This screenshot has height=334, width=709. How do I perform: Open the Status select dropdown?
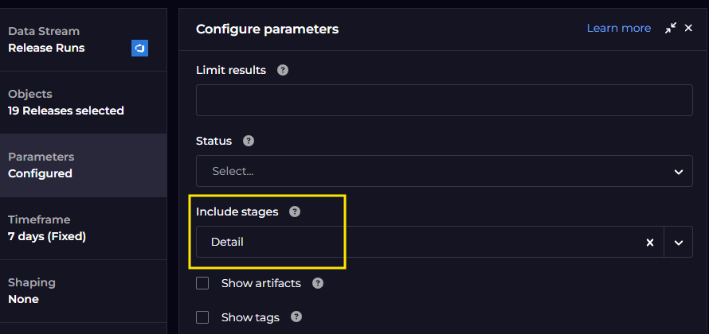[x=444, y=171]
